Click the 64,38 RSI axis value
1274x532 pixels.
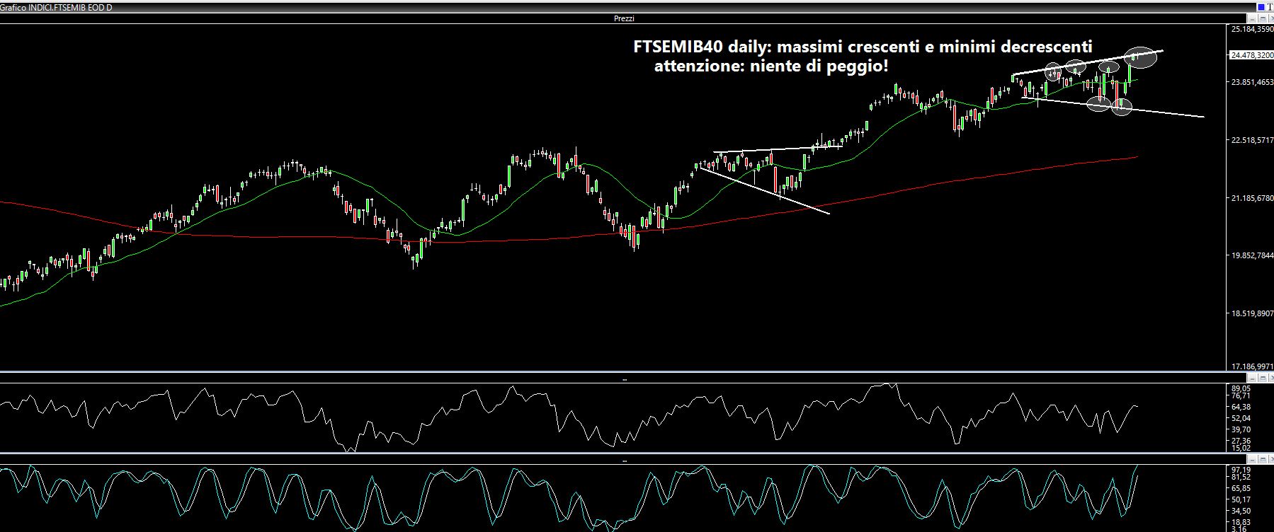(x=1241, y=407)
